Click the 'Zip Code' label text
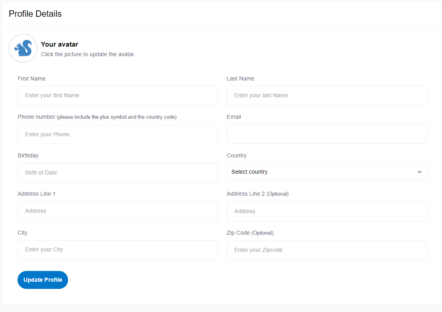Image resolution: width=442 pixels, height=312 pixels. (238, 233)
